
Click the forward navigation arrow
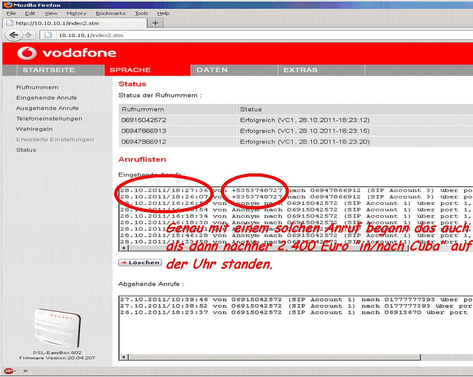pyautogui.click(x=28, y=35)
